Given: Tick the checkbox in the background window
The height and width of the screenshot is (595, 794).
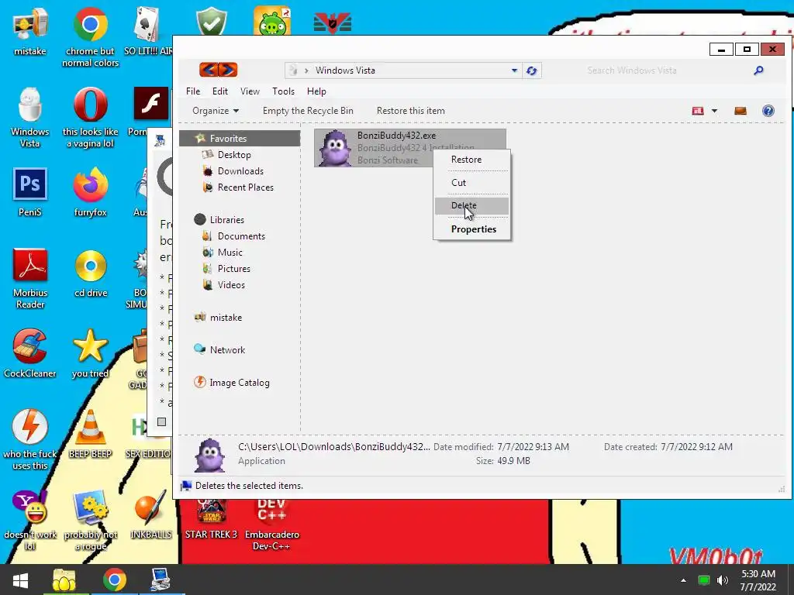Looking at the screenshot, I should point(161,421).
